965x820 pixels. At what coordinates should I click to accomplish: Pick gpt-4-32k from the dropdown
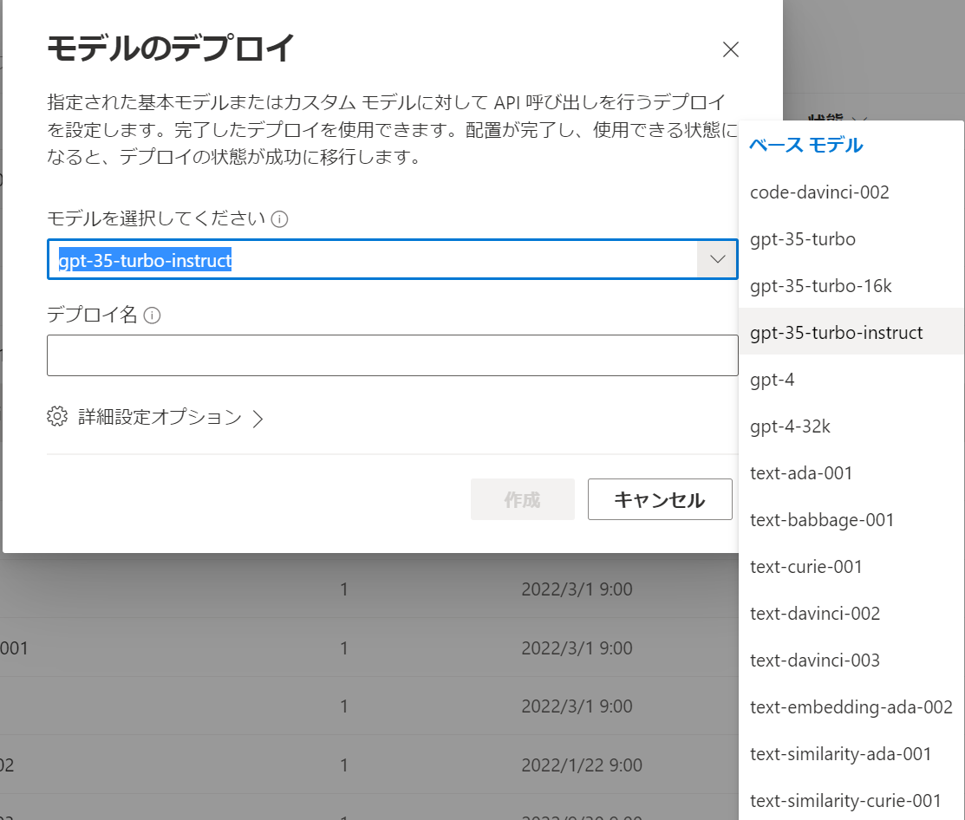point(851,426)
